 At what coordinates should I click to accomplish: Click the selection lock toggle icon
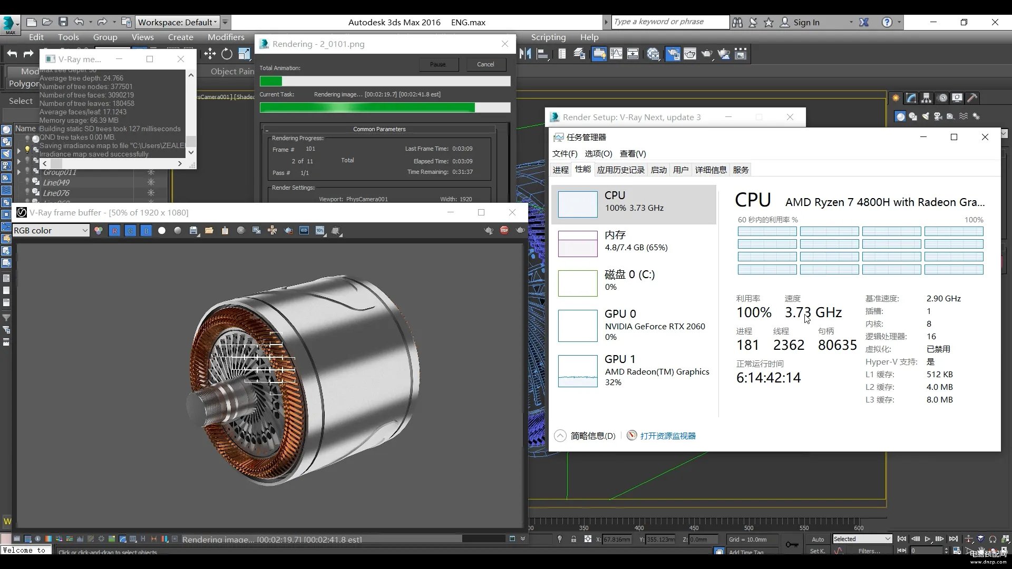click(x=573, y=539)
